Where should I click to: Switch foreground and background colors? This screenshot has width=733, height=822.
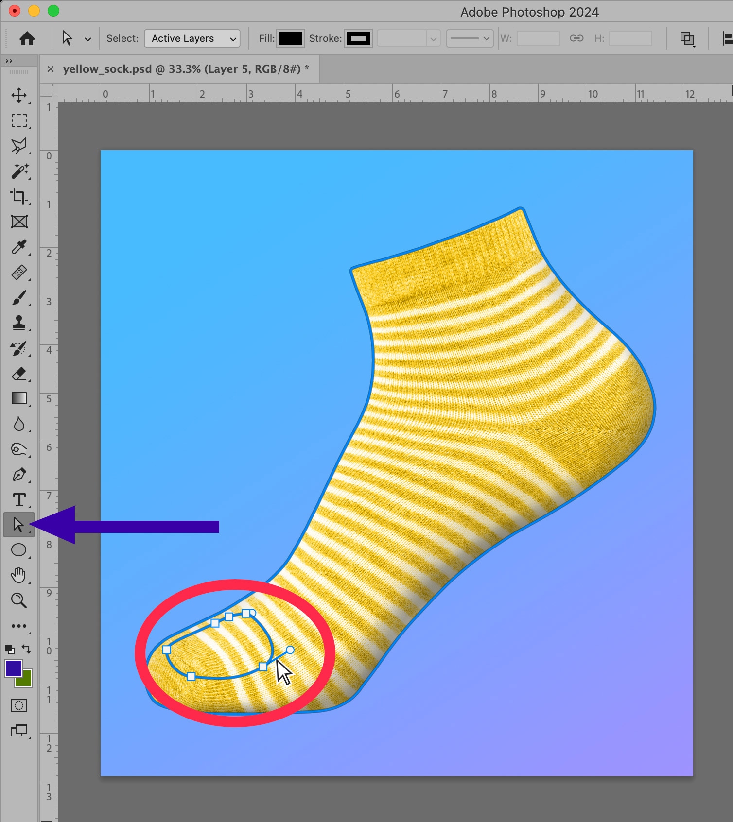[27, 649]
